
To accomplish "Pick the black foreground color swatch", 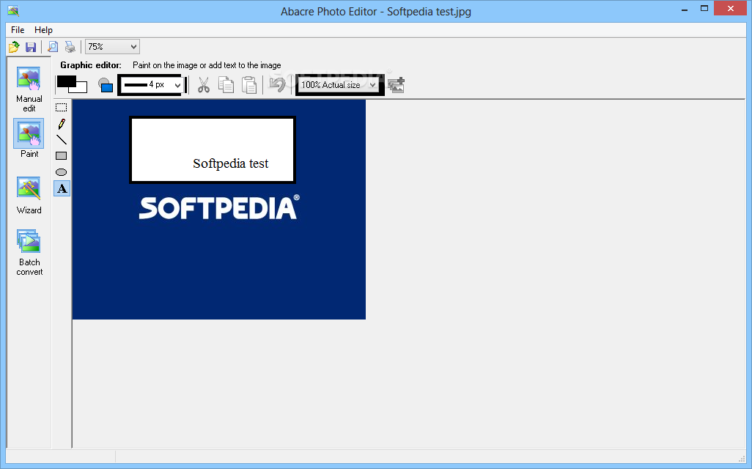I will click(x=66, y=81).
